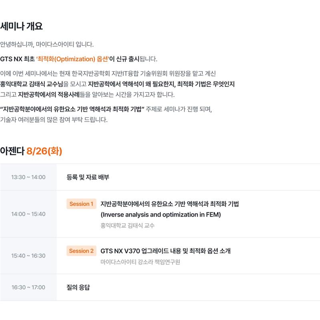The width and height of the screenshot is (320, 320).
Task: Click the 아젠다 heading text
Action: [12, 151]
